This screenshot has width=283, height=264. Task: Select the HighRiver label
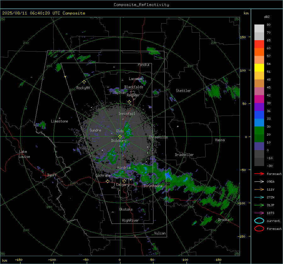coord(130,220)
